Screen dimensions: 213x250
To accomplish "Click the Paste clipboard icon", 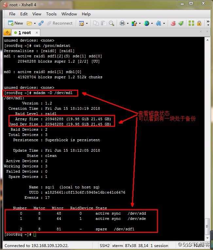I will [104, 23].
